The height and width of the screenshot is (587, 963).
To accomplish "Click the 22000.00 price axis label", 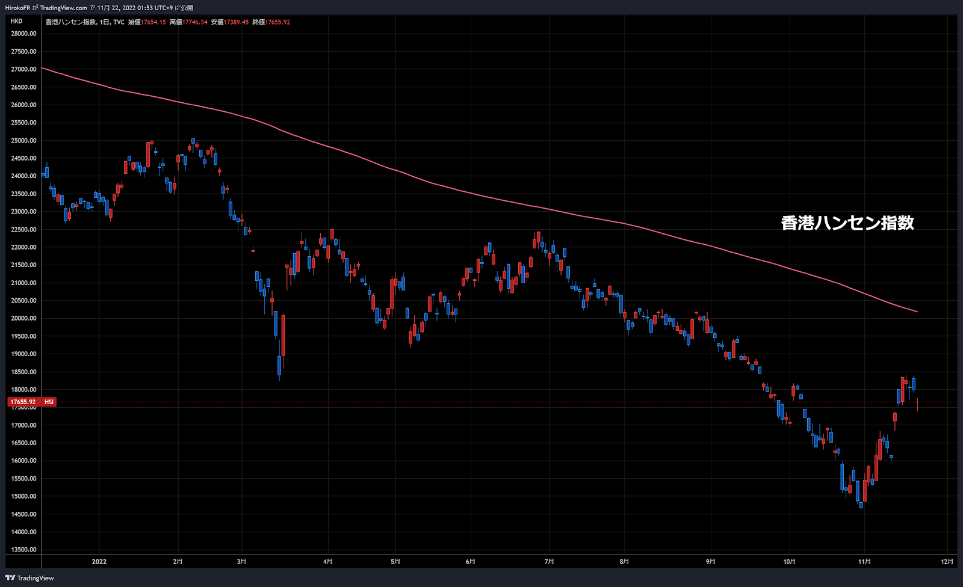I will tap(23, 247).
